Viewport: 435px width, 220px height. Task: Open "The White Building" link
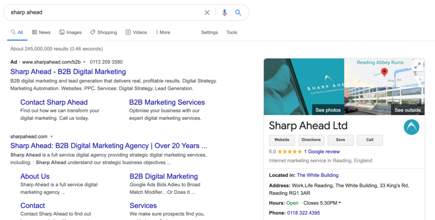(318, 175)
